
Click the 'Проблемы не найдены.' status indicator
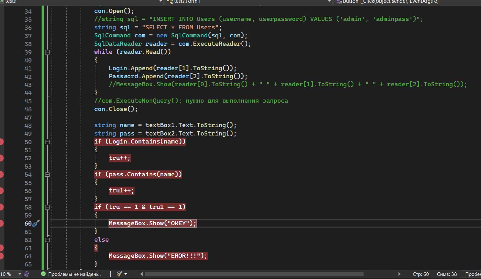click(74, 274)
